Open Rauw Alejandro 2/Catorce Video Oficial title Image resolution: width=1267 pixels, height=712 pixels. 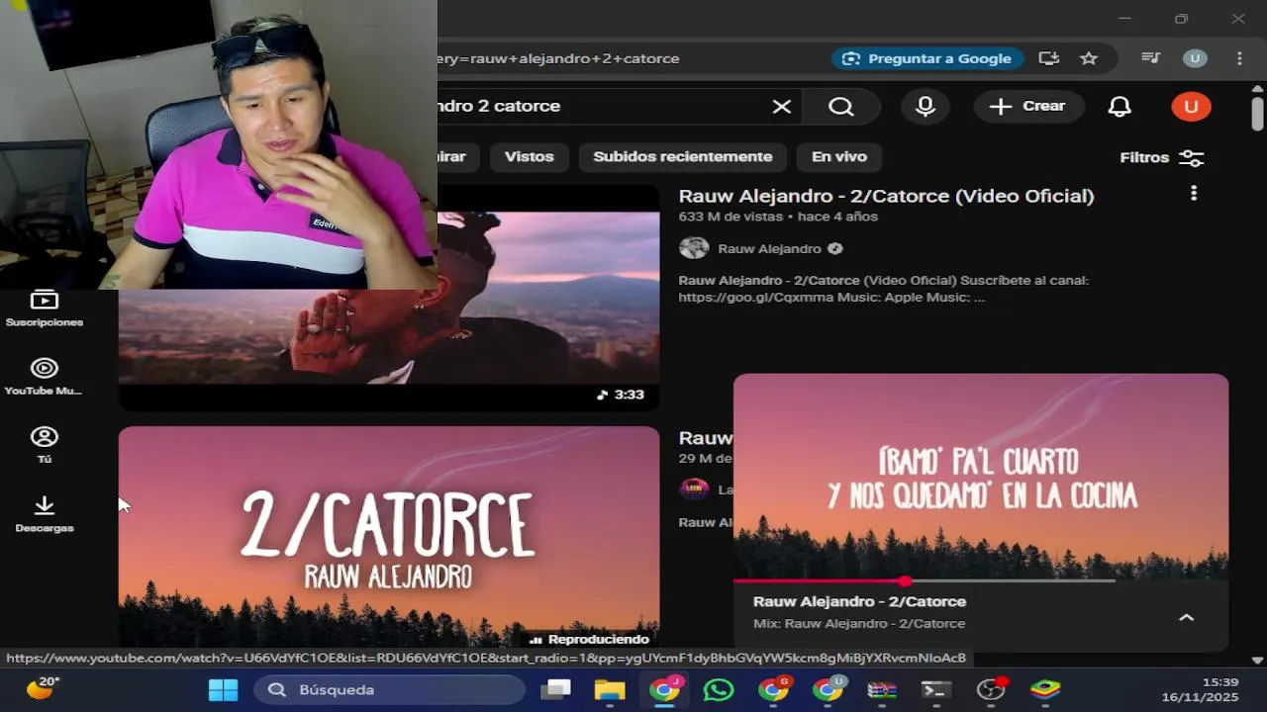pos(886,196)
